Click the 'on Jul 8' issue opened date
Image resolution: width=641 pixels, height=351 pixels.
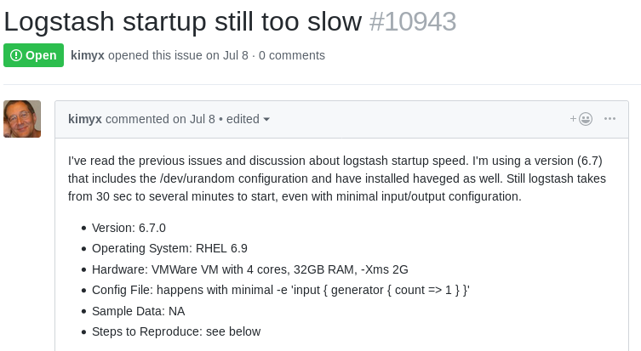click(227, 55)
